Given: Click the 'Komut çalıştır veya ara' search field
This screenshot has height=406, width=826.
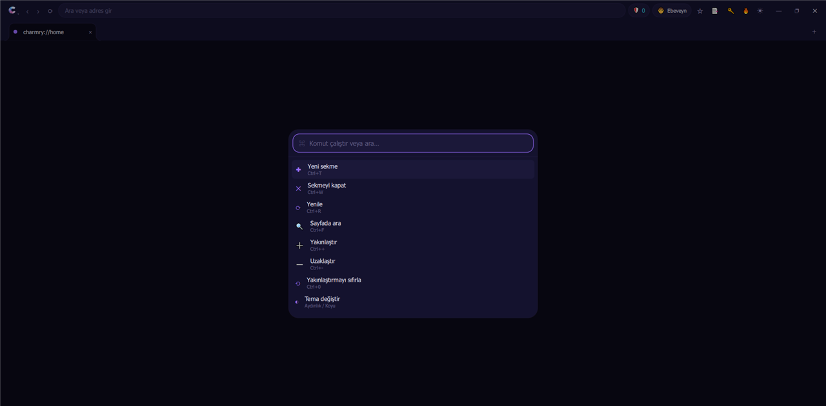Looking at the screenshot, I should point(413,143).
